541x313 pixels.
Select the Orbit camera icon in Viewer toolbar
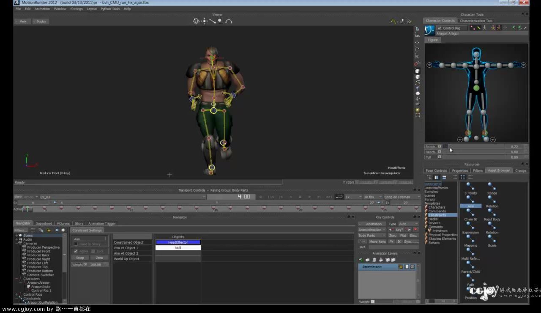click(196, 21)
